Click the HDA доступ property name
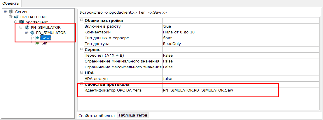Screen dimensions: 323x120 (x=96, y=78)
